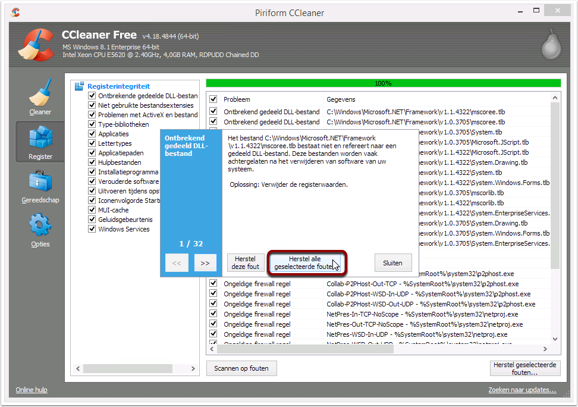The width and height of the screenshot is (578, 407).
Task: Maximize the CCleaner window
Action: click(x=536, y=11)
